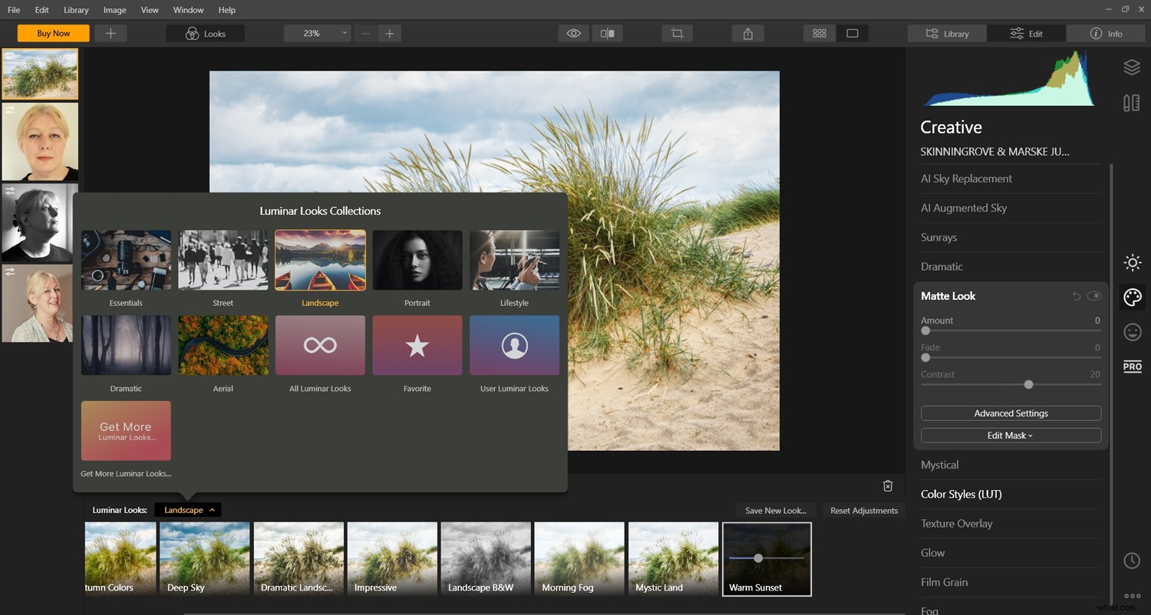Activate the Crop tool
The height and width of the screenshot is (615, 1151).
(676, 33)
